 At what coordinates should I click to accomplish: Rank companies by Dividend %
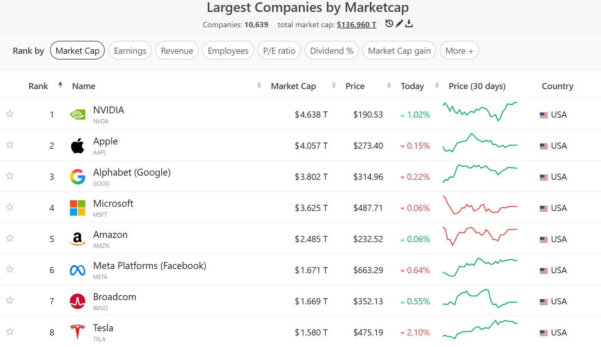click(331, 51)
